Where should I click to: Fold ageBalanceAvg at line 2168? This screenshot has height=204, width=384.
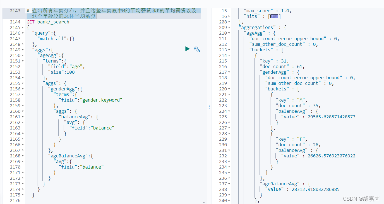(x=23, y=156)
